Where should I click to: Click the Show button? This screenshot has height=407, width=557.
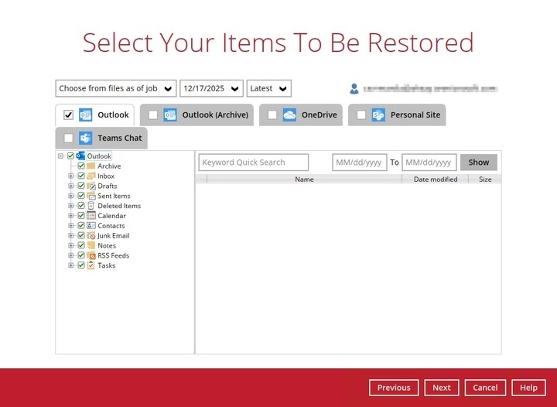(x=478, y=162)
